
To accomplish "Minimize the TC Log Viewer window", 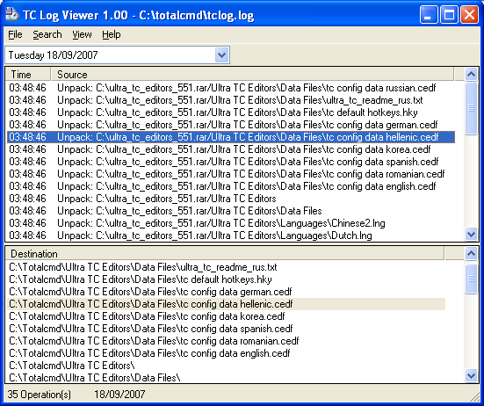I will 428,15.
